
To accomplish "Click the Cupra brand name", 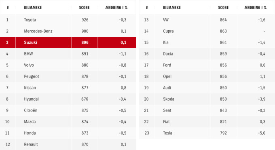I will [168, 31].
